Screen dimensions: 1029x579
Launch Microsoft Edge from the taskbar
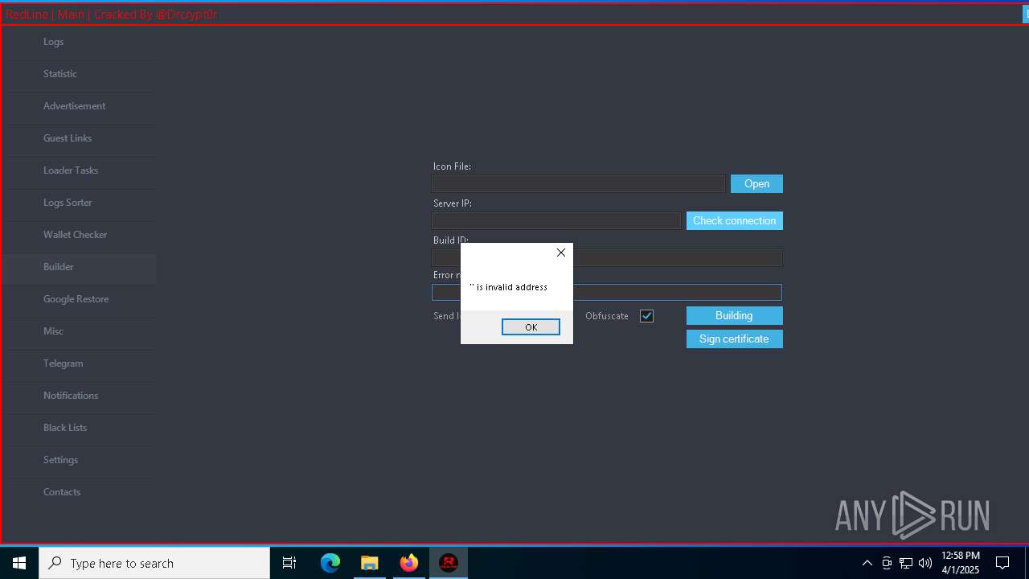pyautogui.click(x=330, y=563)
